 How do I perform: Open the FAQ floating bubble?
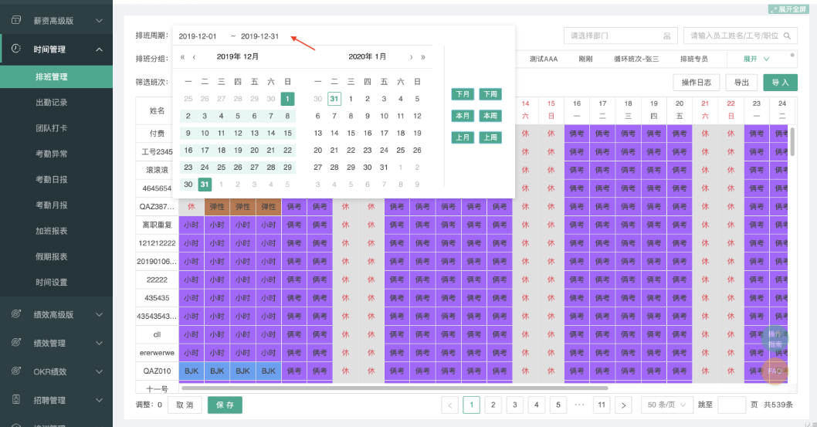pyautogui.click(x=775, y=371)
